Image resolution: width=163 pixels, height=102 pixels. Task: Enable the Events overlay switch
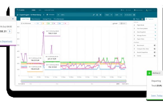click(x=155, y=56)
